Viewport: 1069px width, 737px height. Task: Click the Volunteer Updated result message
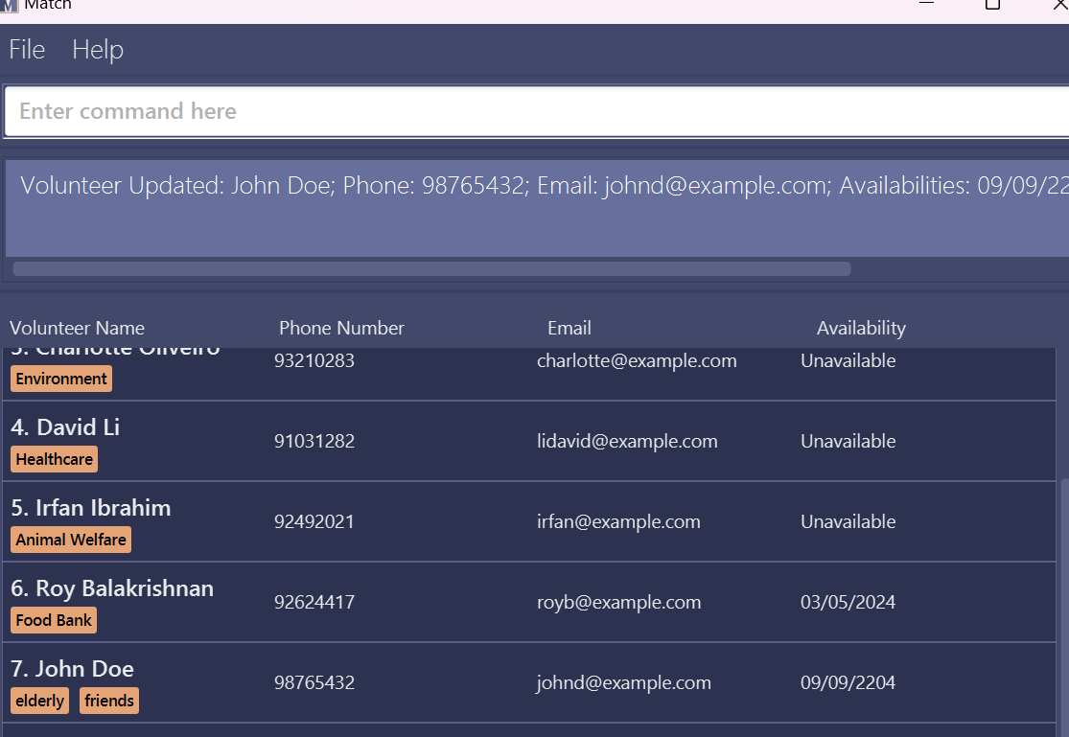(544, 185)
